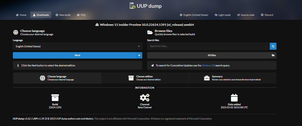This screenshot has height=126, width=302.
Task: Click the calendar icon above Date added
Action: [234, 98]
